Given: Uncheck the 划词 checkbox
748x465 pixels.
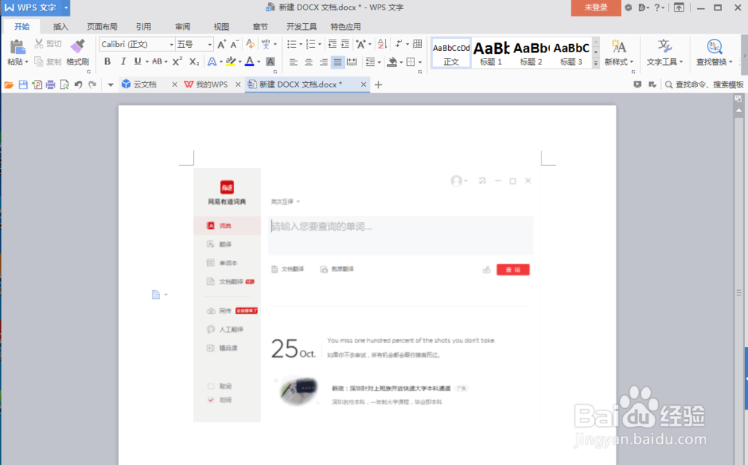Looking at the screenshot, I should pyautogui.click(x=212, y=400).
